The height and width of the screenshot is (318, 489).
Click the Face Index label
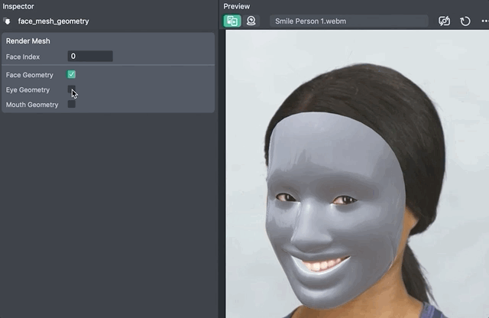pos(23,57)
